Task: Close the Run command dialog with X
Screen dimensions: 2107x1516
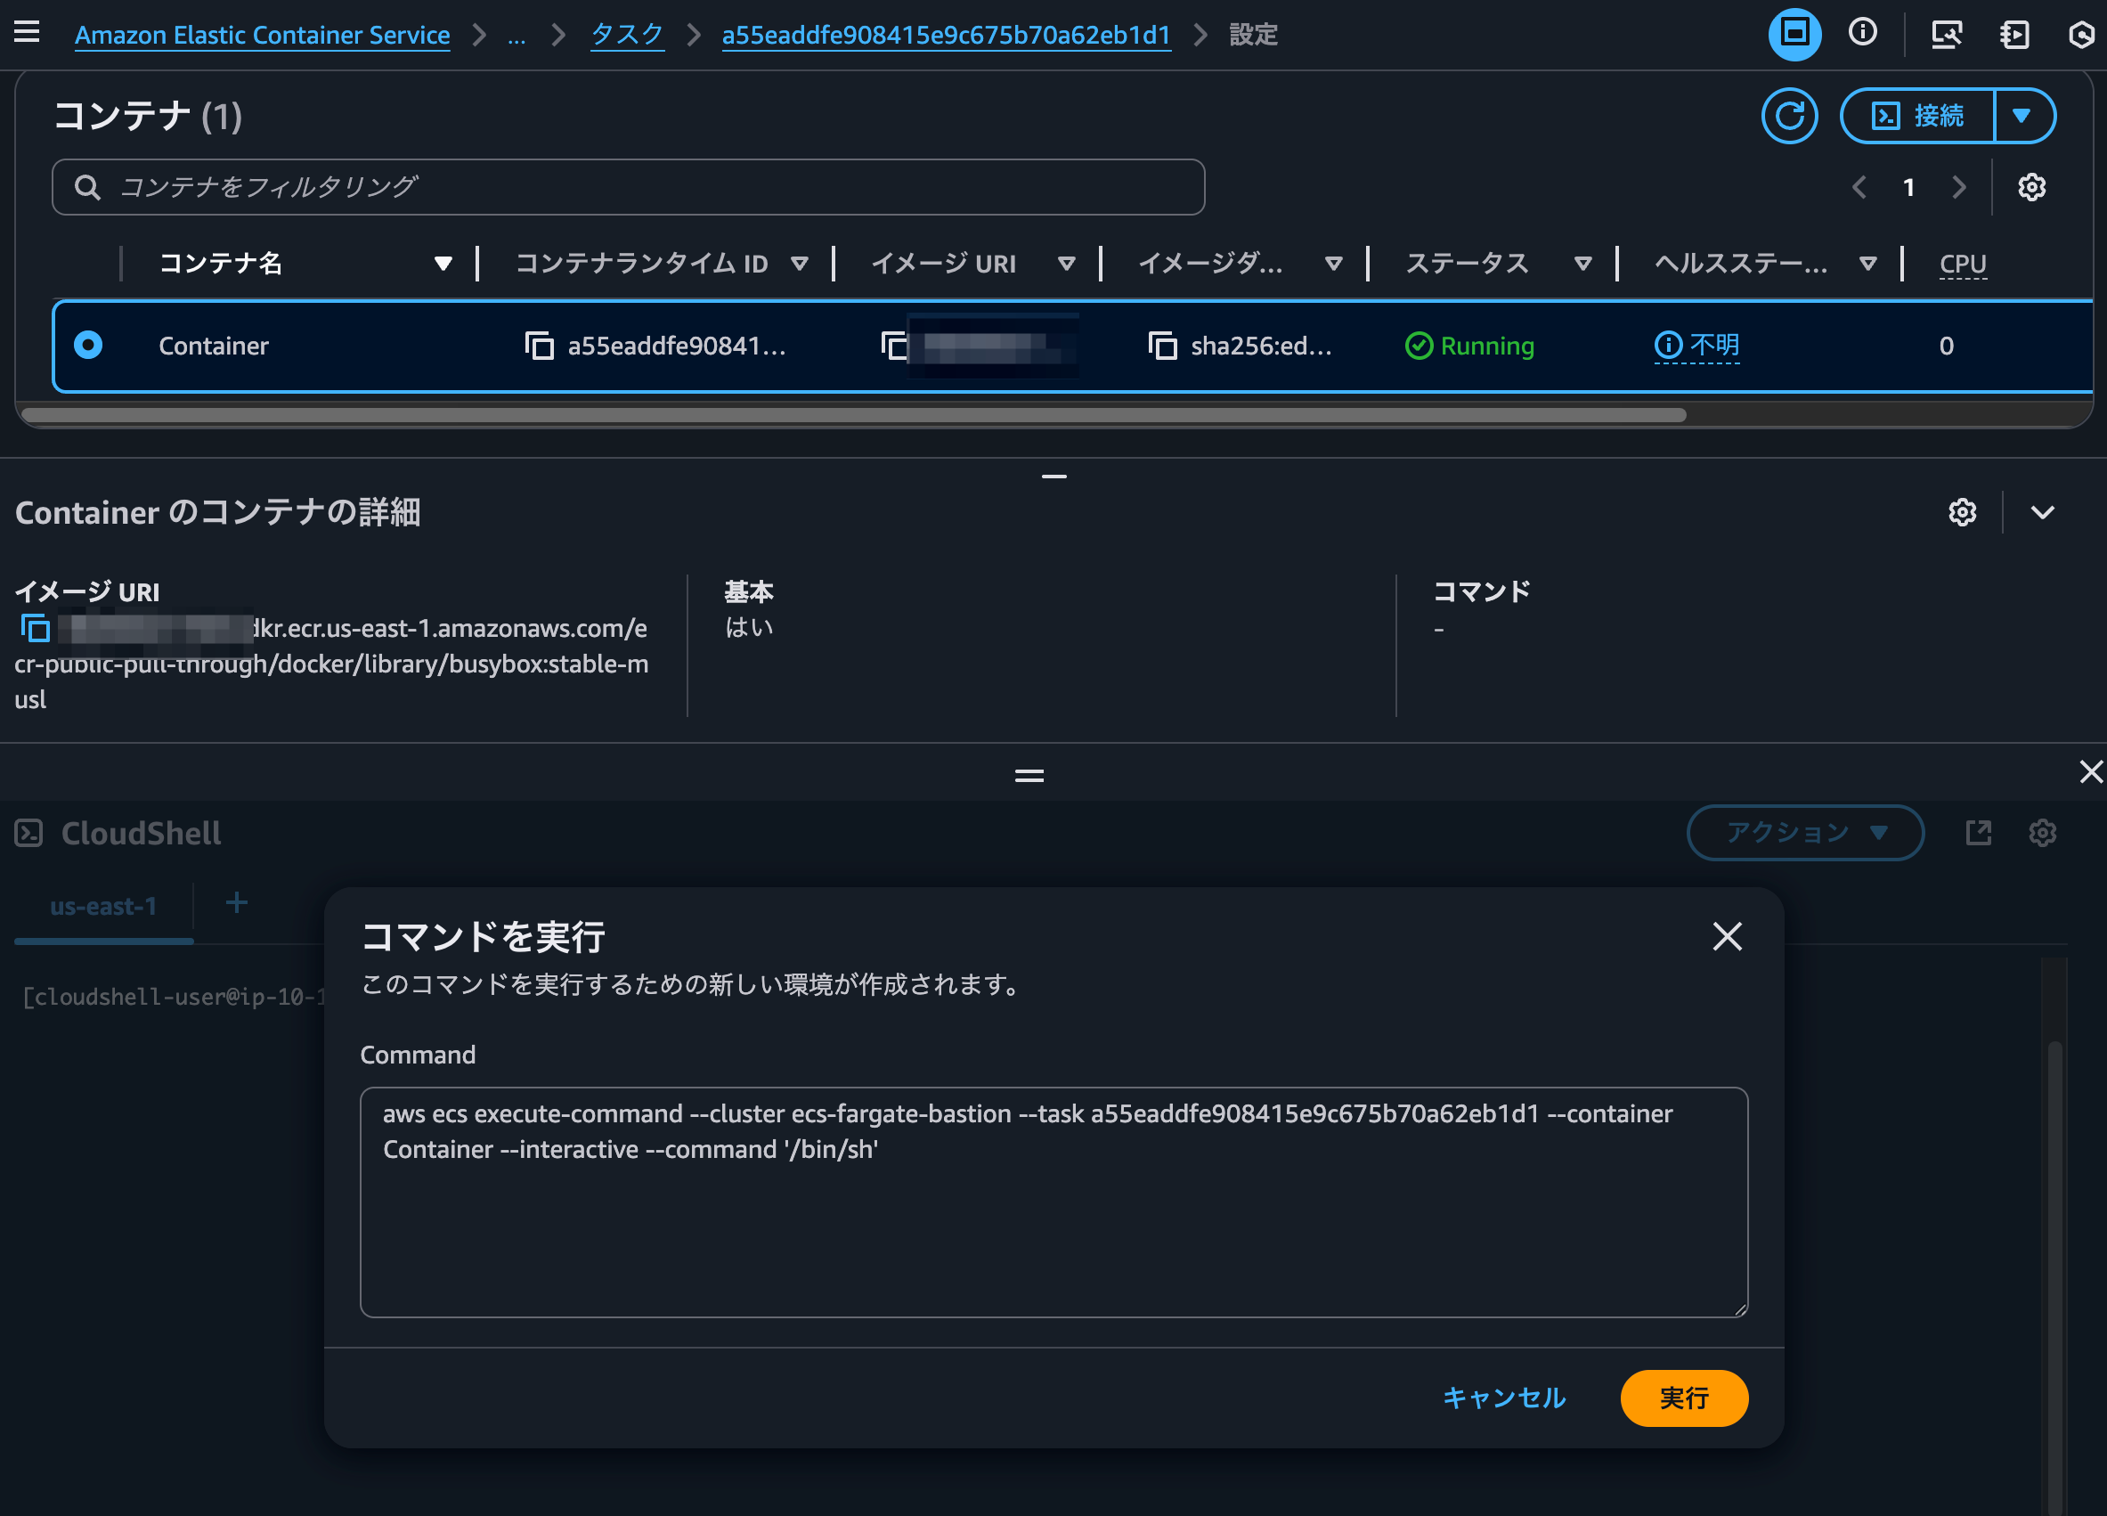Action: click(x=1727, y=936)
